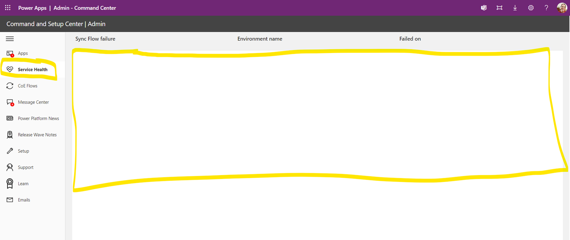Open Help via the question mark icon
The image size is (570, 240).
(546, 8)
